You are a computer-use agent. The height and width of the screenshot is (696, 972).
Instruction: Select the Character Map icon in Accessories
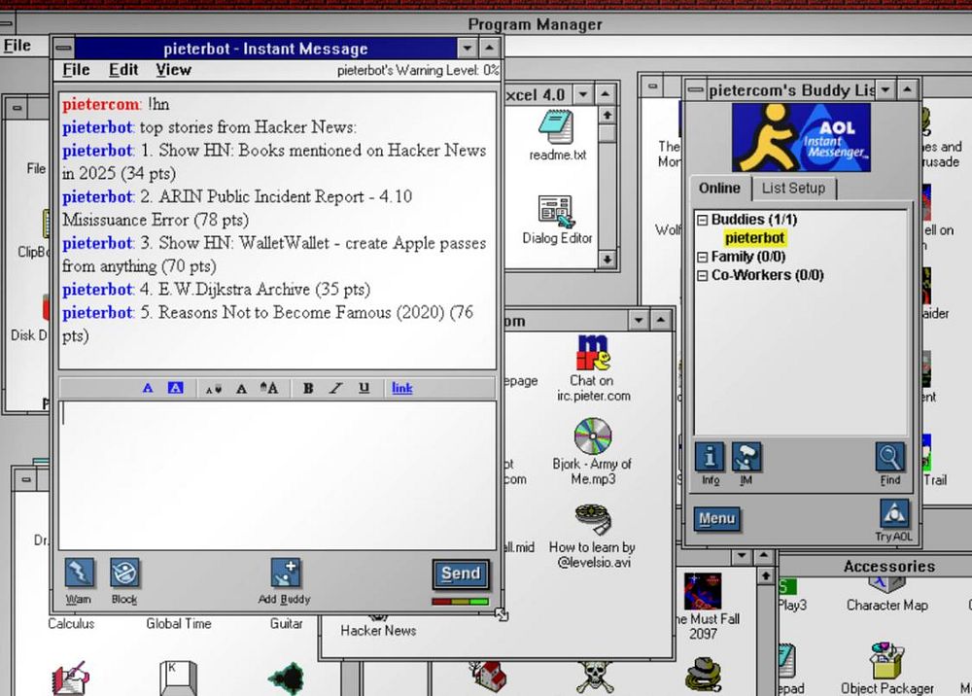point(887,596)
